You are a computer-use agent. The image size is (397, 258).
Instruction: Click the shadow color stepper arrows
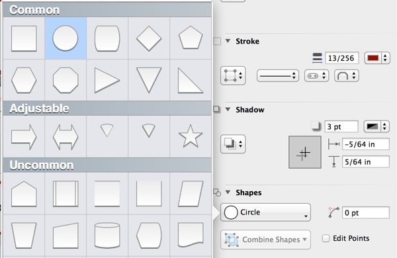tap(384, 126)
